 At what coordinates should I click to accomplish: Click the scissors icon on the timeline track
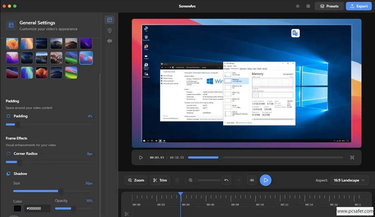click(127, 214)
